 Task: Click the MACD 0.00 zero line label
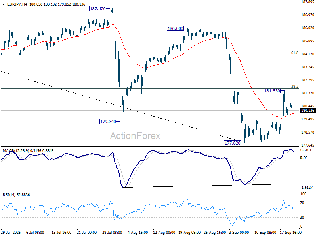304,158
